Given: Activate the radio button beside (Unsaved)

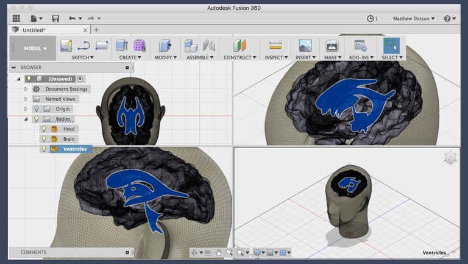Looking at the screenshot, I should tap(80, 79).
